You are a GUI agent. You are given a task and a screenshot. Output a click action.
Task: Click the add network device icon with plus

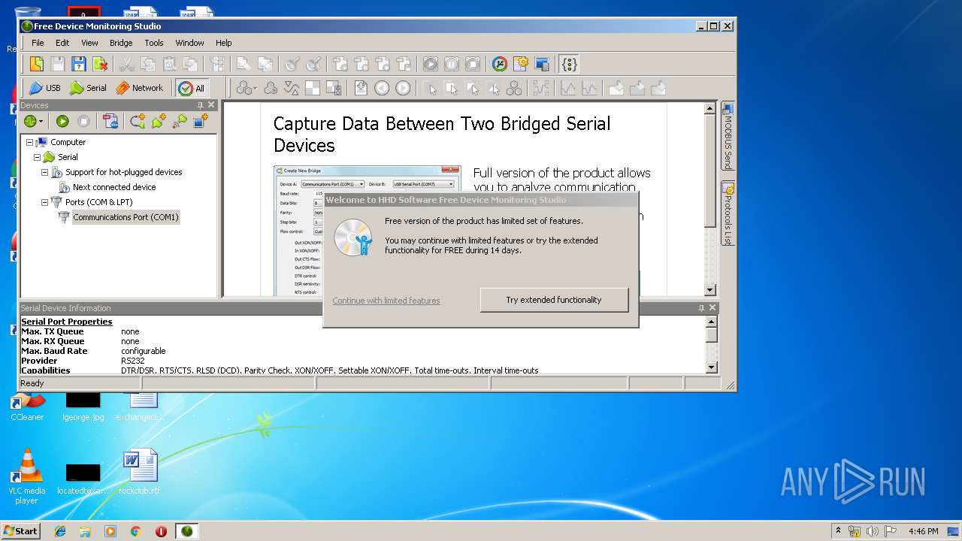pyautogui.click(x=201, y=121)
